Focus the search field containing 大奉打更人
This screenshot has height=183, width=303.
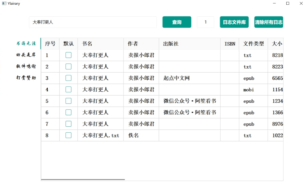point(93,22)
